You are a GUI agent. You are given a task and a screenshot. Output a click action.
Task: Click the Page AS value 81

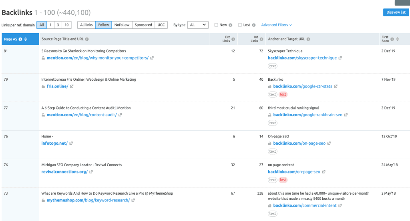[6, 51]
